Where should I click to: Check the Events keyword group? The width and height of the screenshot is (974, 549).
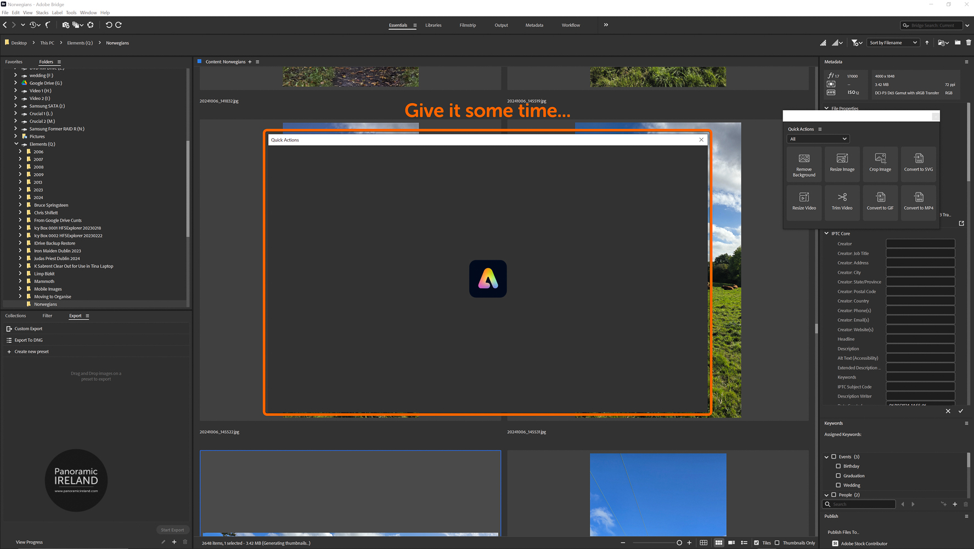[x=834, y=457]
